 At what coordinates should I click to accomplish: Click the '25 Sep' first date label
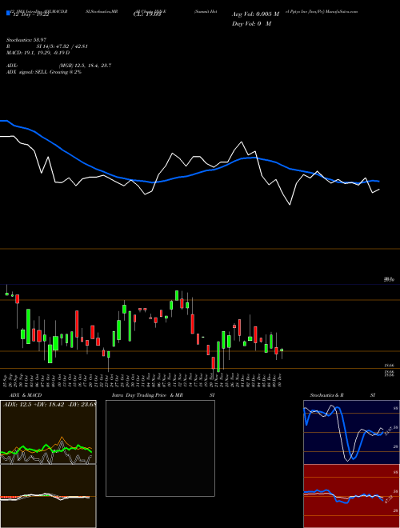[x=6, y=379]
